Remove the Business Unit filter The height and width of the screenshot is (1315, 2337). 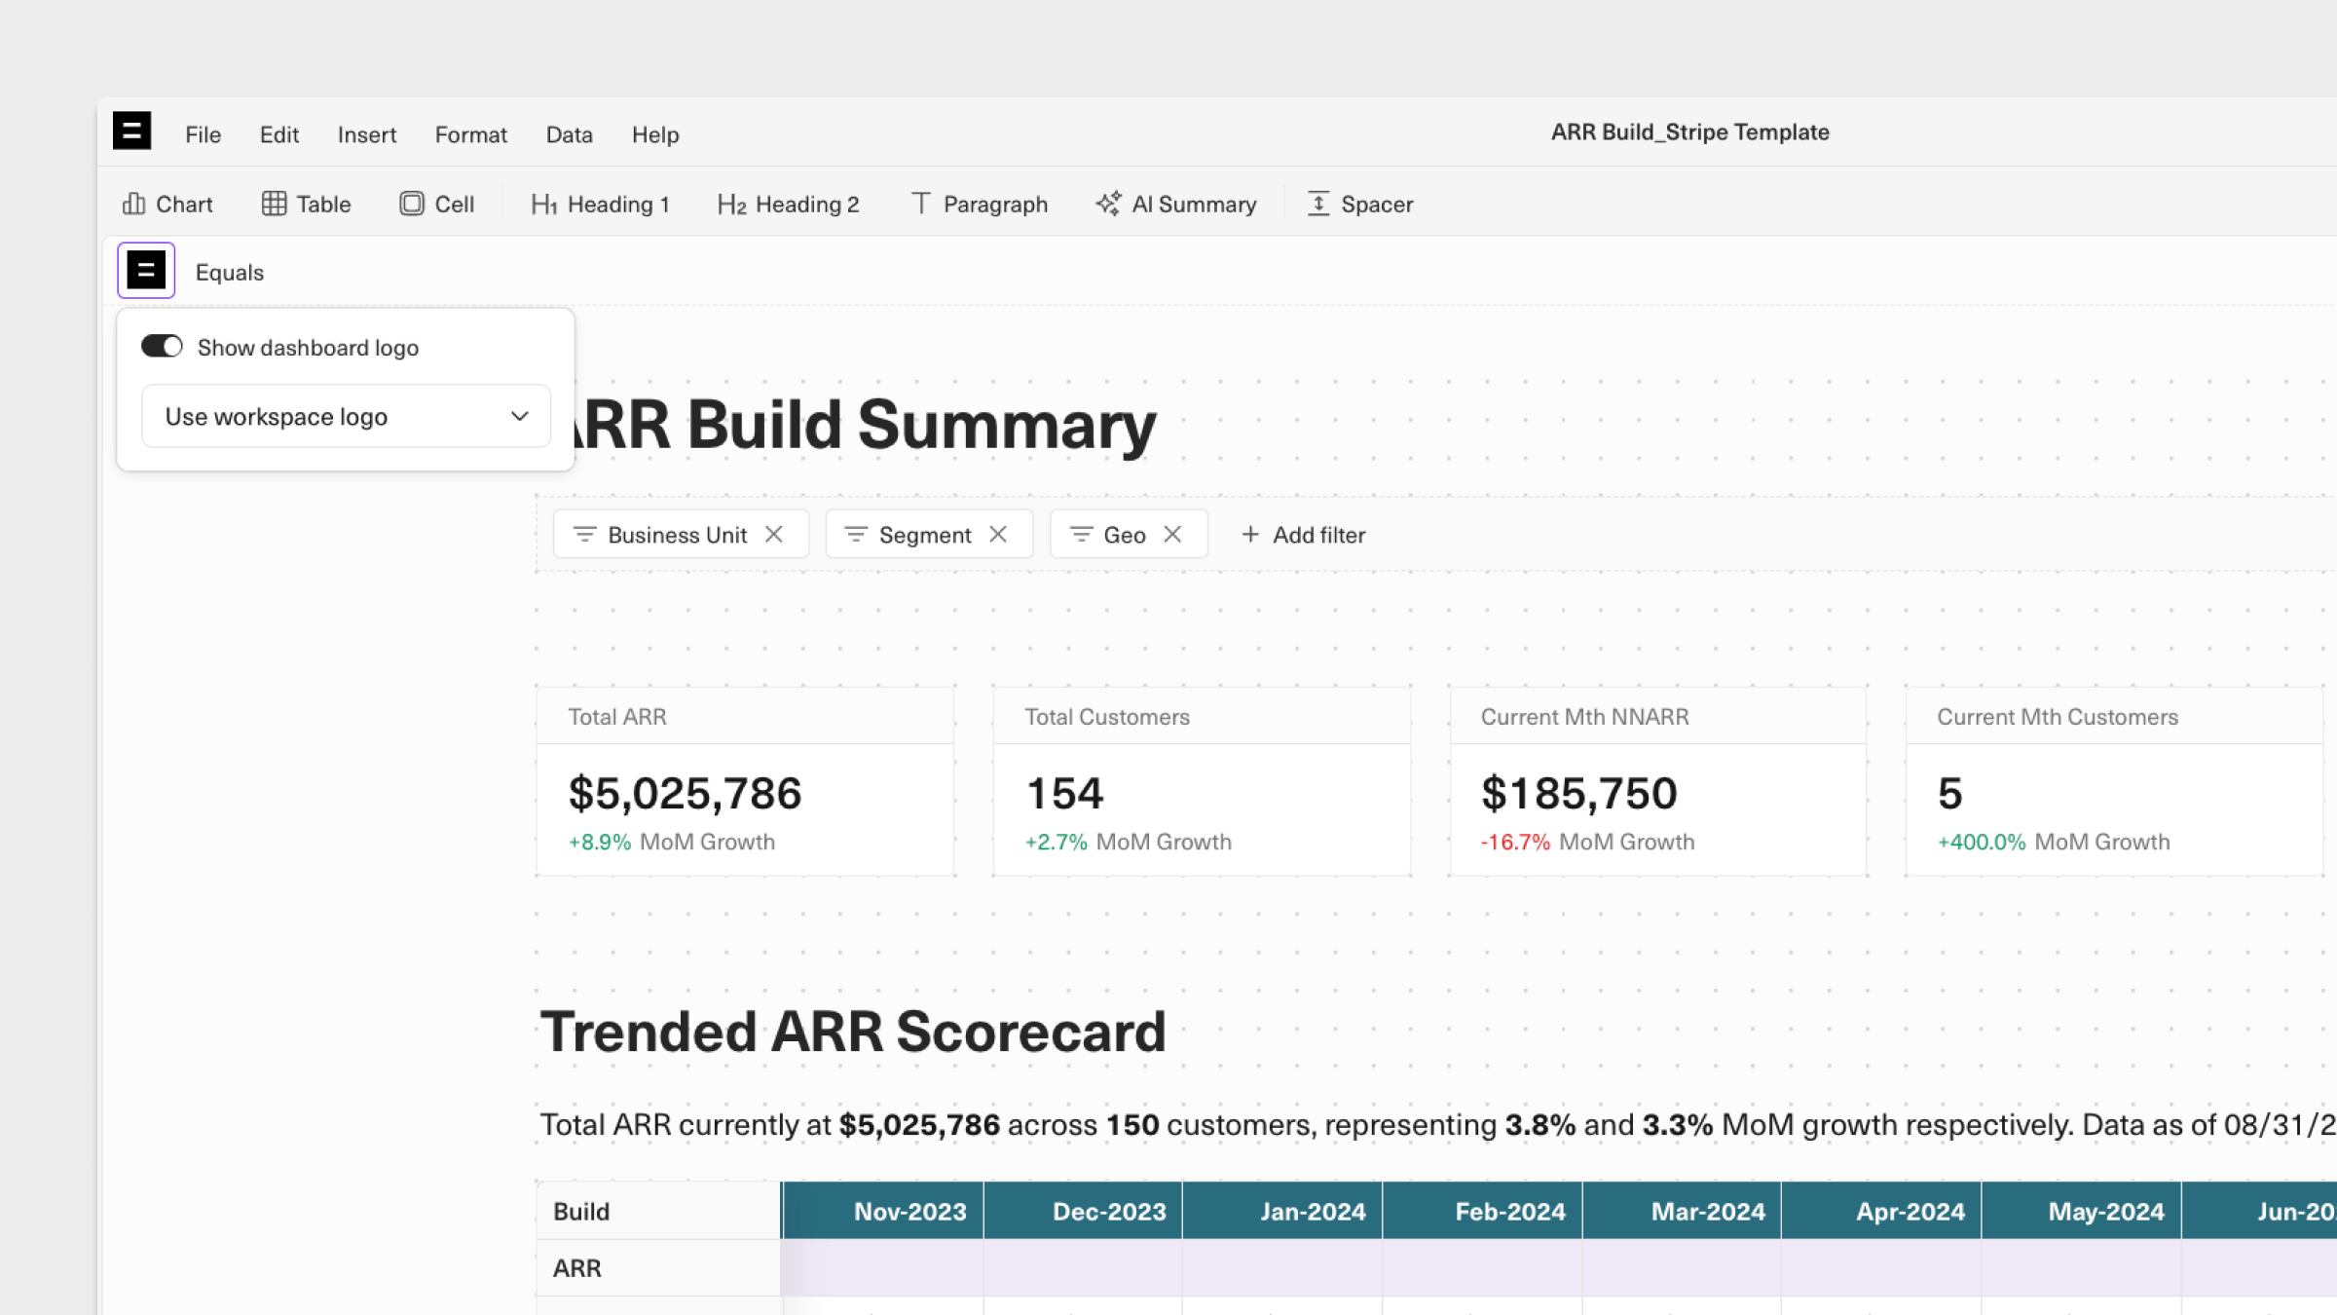click(774, 535)
